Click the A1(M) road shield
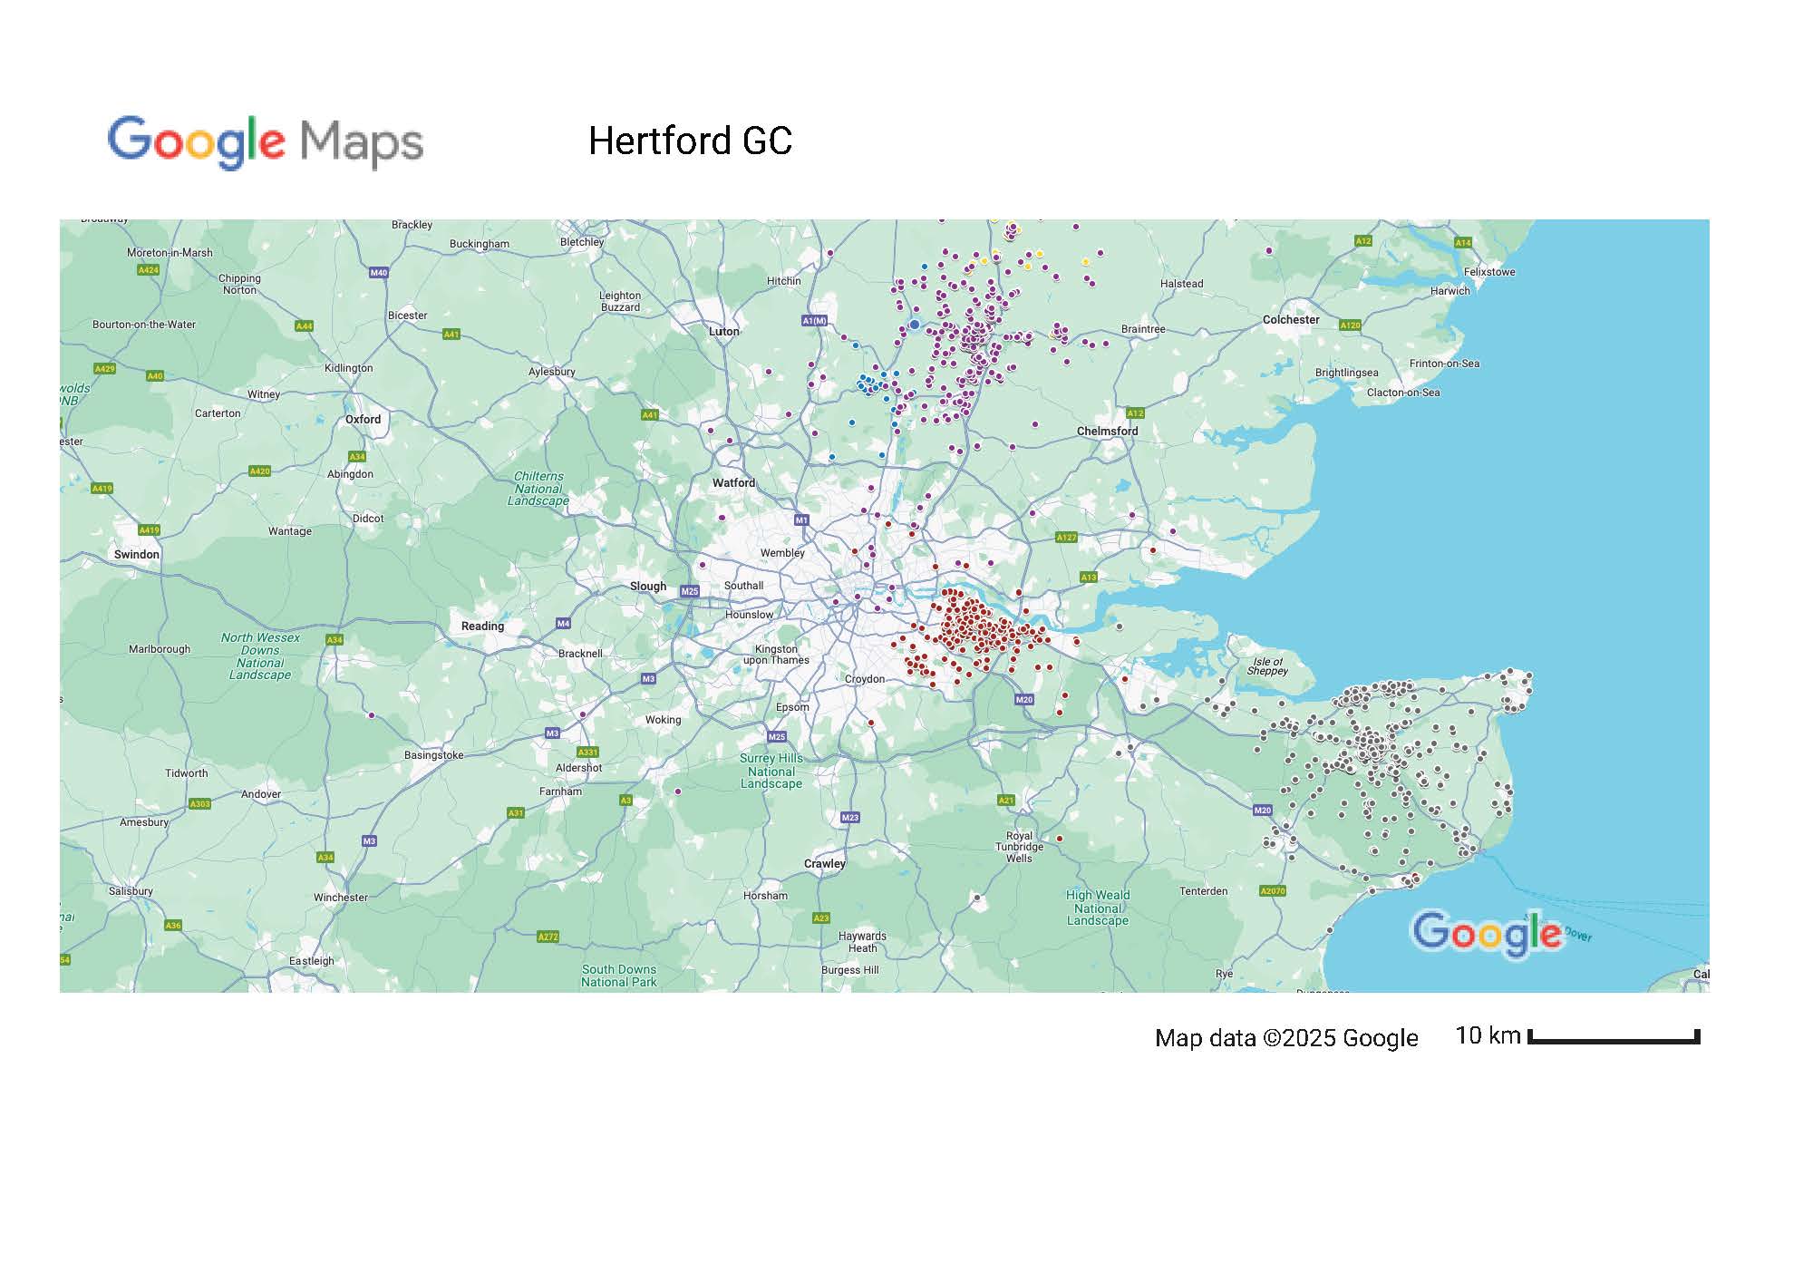 pos(814,320)
